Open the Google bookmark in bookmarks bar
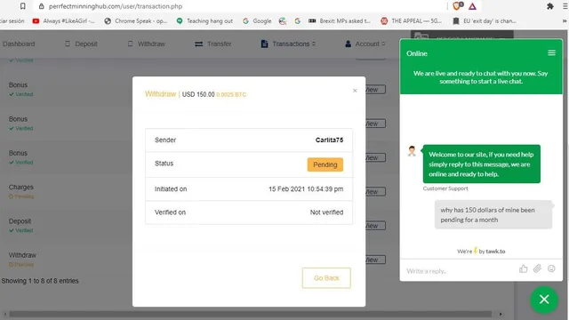 click(257, 21)
